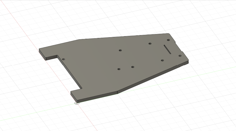Select the narrow elongated slot in the plate
The width and height of the screenshot is (236, 131).
(167, 49)
